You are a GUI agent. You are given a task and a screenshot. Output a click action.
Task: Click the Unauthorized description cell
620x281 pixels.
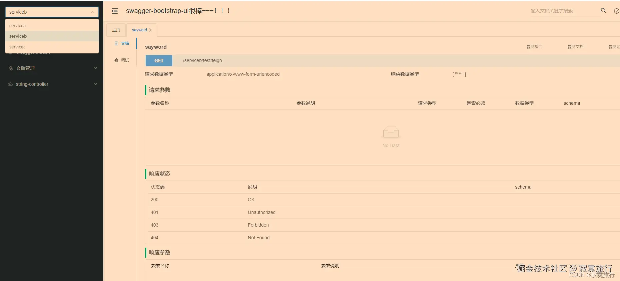coord(262,212)
